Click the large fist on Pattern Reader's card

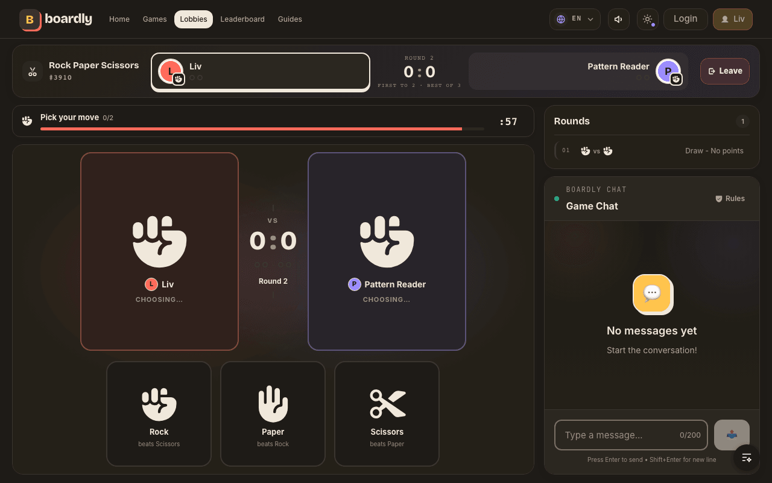[387, 241]
